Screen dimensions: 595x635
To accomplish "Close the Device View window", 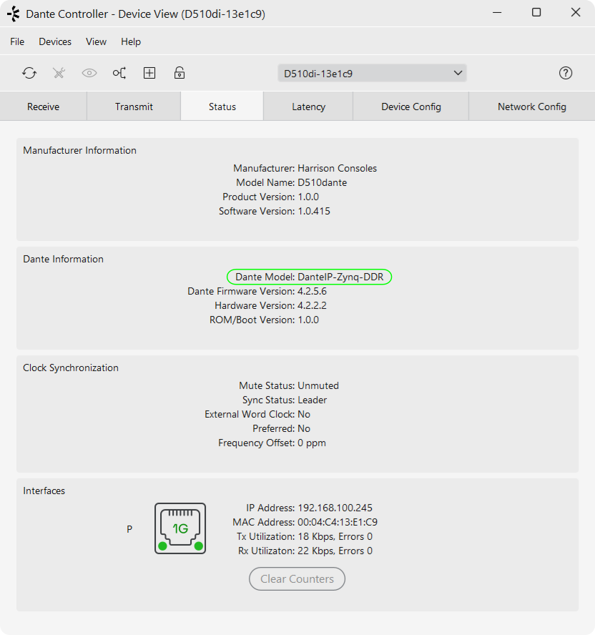I will (576, 13).
